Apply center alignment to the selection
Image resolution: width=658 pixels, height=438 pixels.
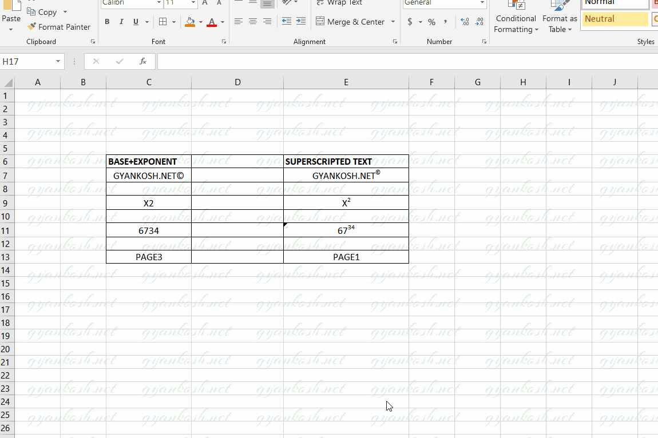click(252, 21)
